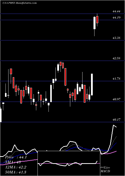This screenshot has height=176, width=125.
Task: Click the <<Live MACD label
Action: (105, 169)
